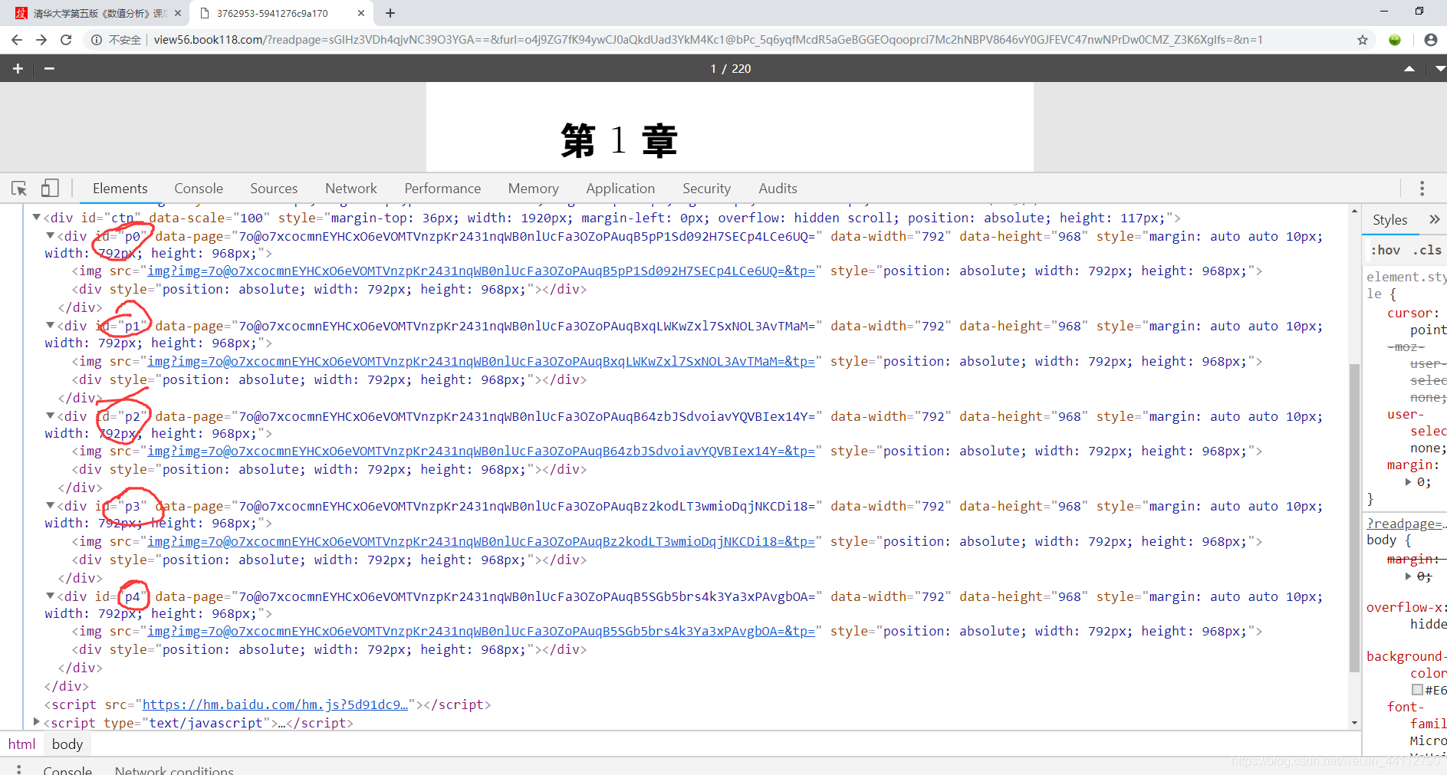Open the user profile icon
The image size is (1447, 775).
1431,40
